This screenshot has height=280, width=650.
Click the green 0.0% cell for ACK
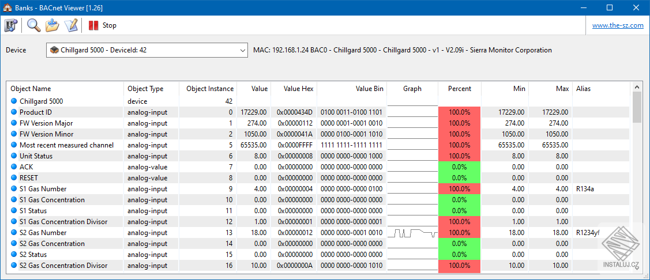(x=459, y=167)
